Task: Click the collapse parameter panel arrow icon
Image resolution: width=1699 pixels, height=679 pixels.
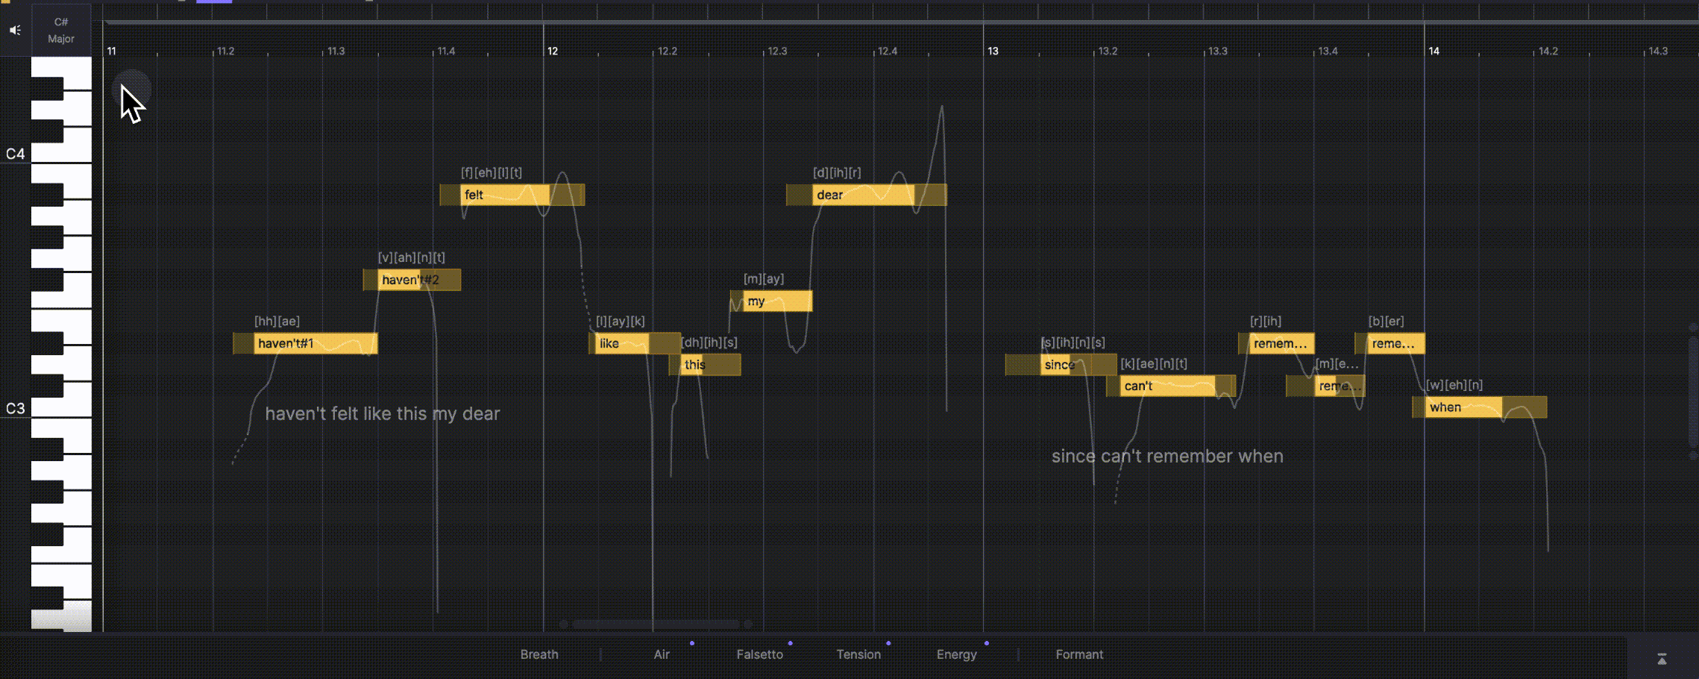Action: click(x=1662, y=659)
